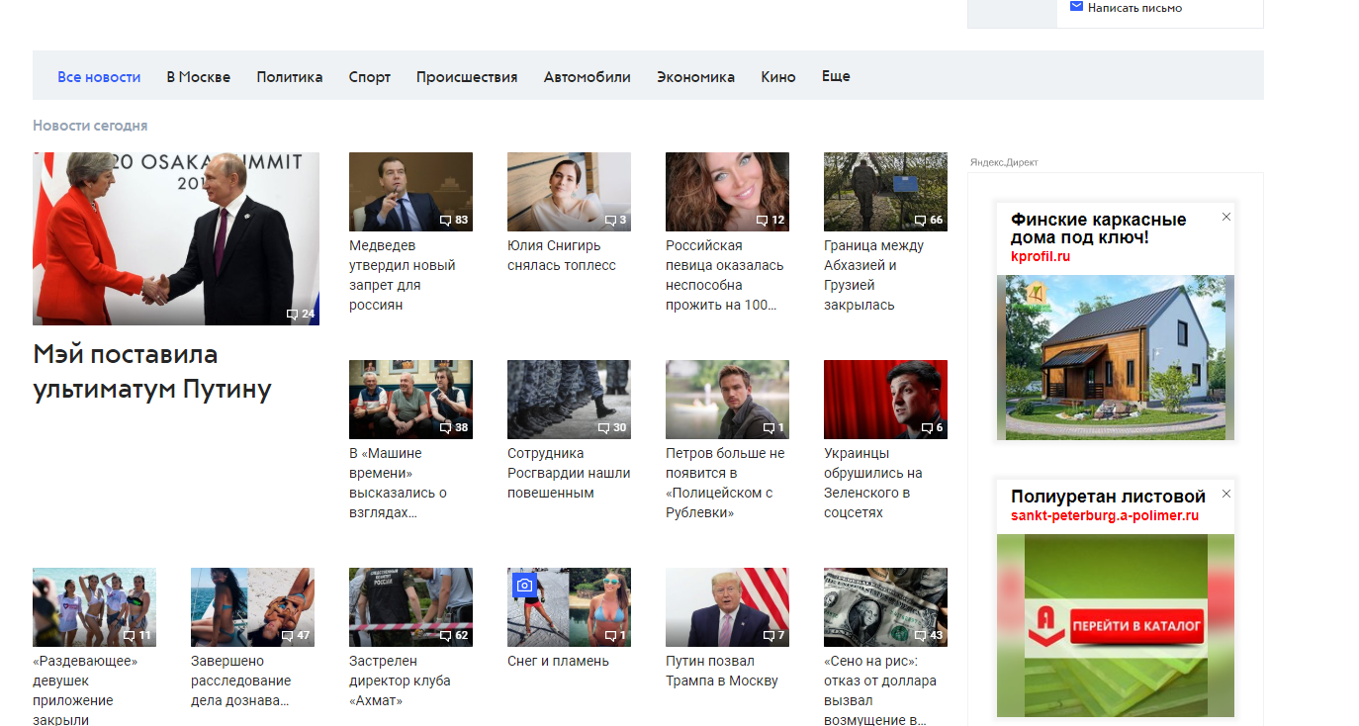
Task: Open the Происшествия category
Action: [467, 77]
